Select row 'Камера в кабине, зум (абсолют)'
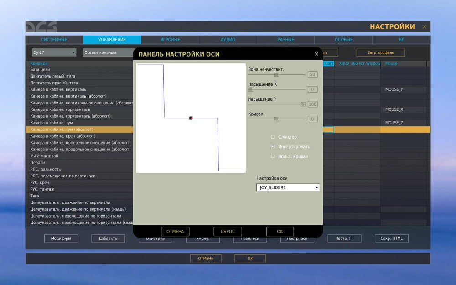 point(79,130)
